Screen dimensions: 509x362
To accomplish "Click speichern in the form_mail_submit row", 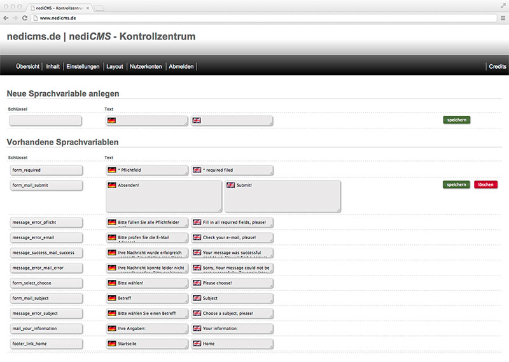I will point(456,184).
